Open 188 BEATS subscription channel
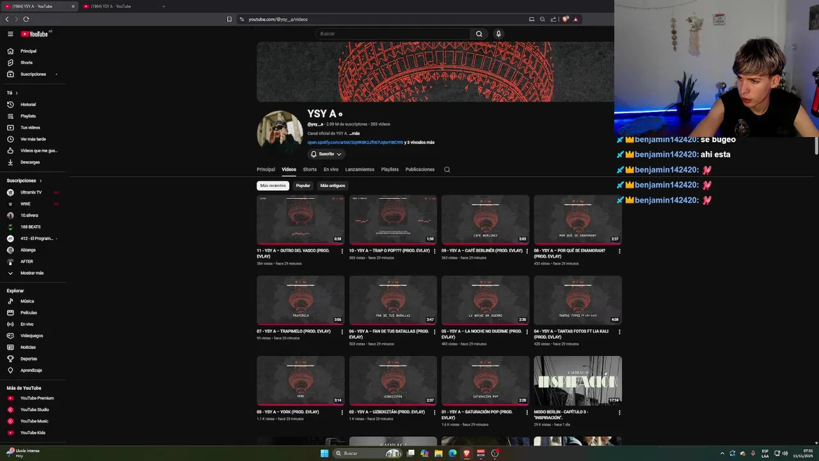Viewport: 819px width, 461px height. (30, 227)
